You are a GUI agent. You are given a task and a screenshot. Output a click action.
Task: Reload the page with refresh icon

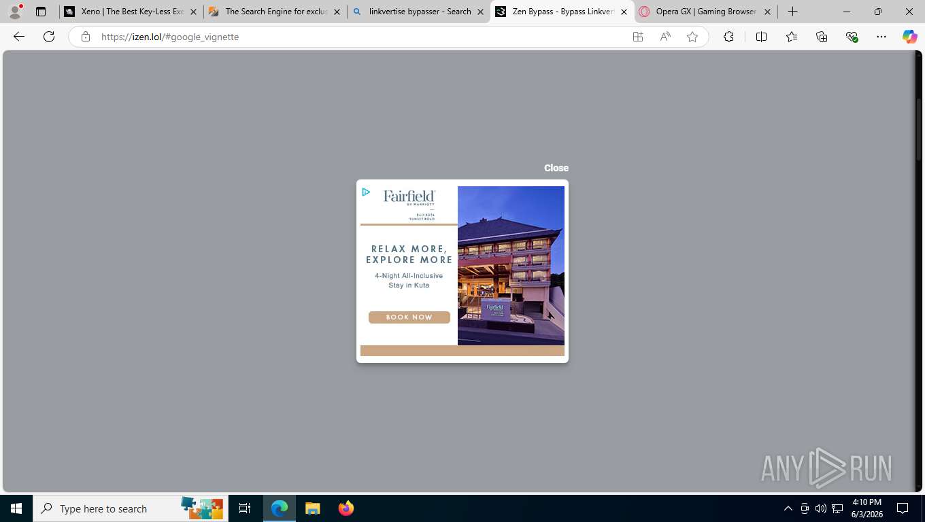[x=49, y=37]
